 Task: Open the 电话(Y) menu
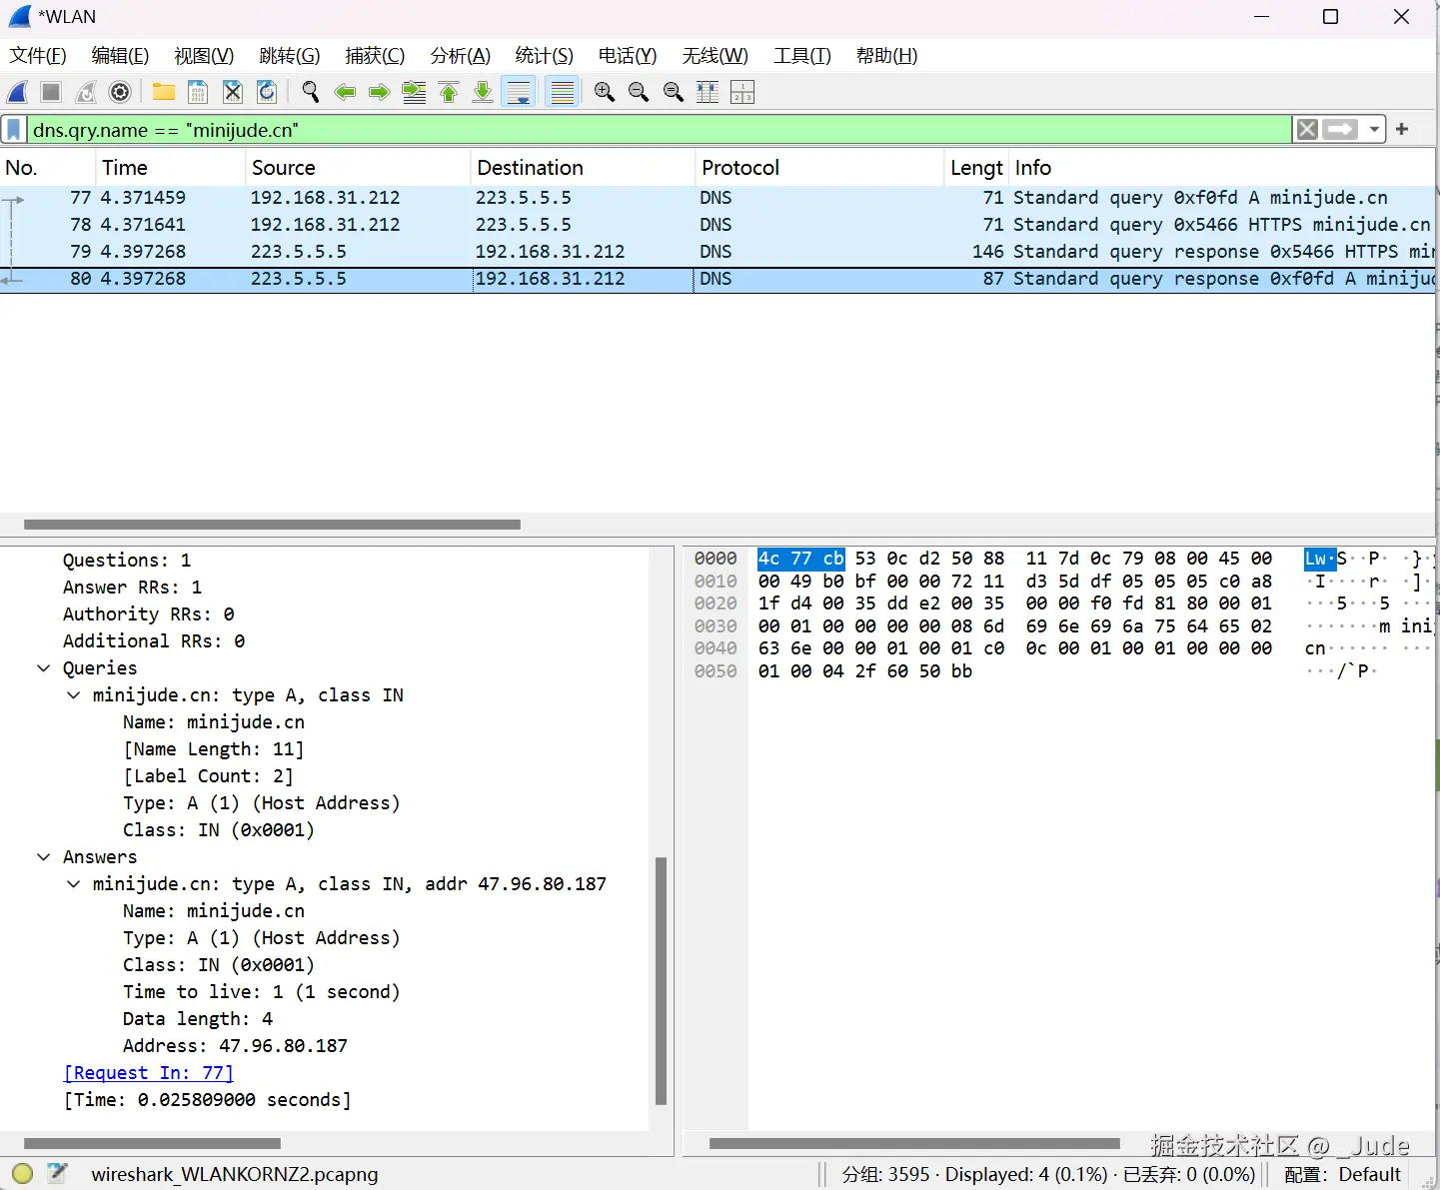pos(628,56)
